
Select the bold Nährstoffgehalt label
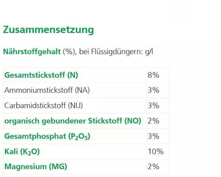(x=32, y=52)
